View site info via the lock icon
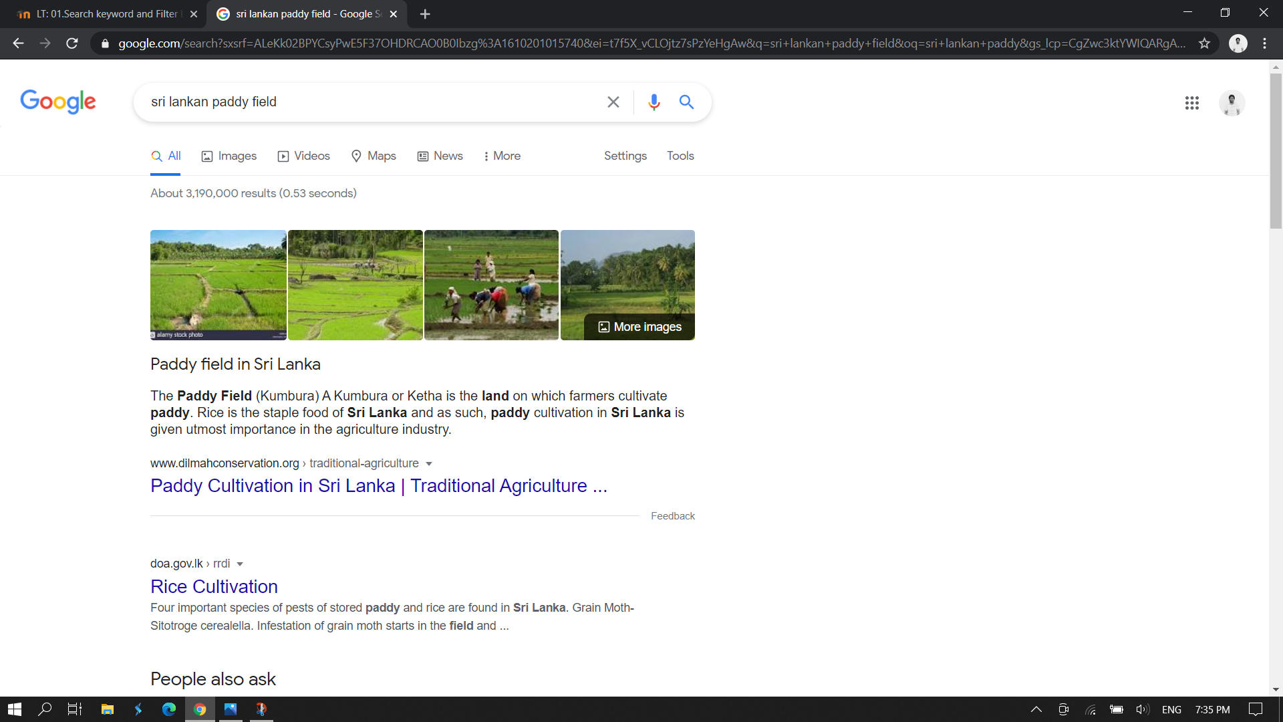Viewport: 1283px width, 722px height. (x=105, y=43)
